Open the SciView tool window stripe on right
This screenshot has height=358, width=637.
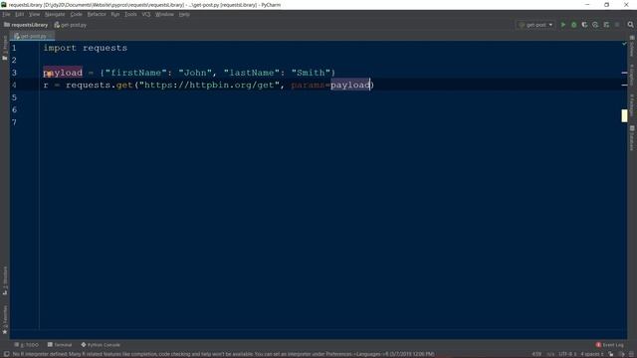(x=632, y=47)
